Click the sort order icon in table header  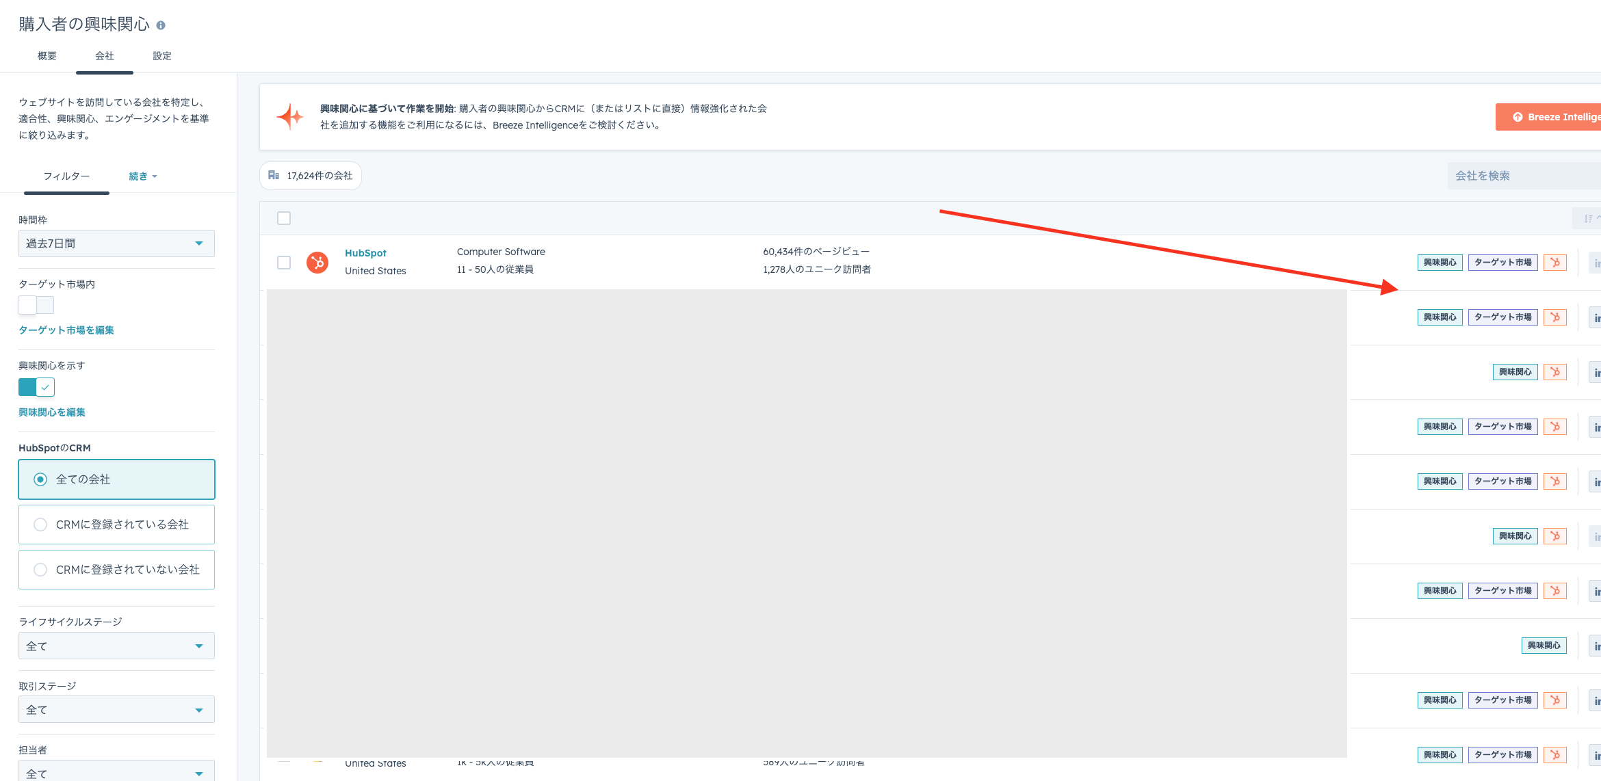[x=1589, y=218]
